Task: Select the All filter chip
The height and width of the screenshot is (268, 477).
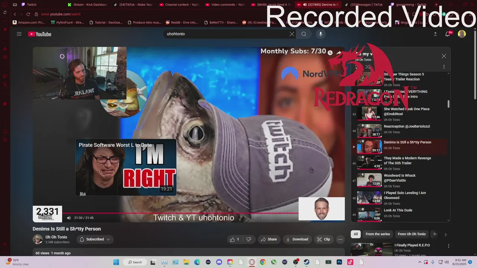Action: click(356, 234)
